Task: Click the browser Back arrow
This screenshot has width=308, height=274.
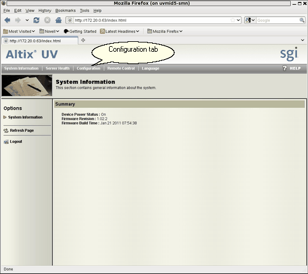Action: point(7,20)
